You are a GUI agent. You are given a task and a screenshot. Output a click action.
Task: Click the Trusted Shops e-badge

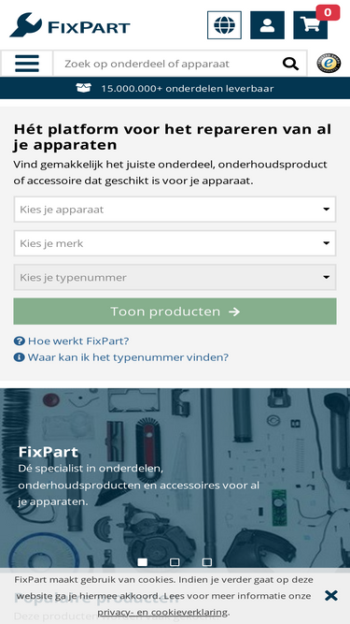click(x=329, y=64)
